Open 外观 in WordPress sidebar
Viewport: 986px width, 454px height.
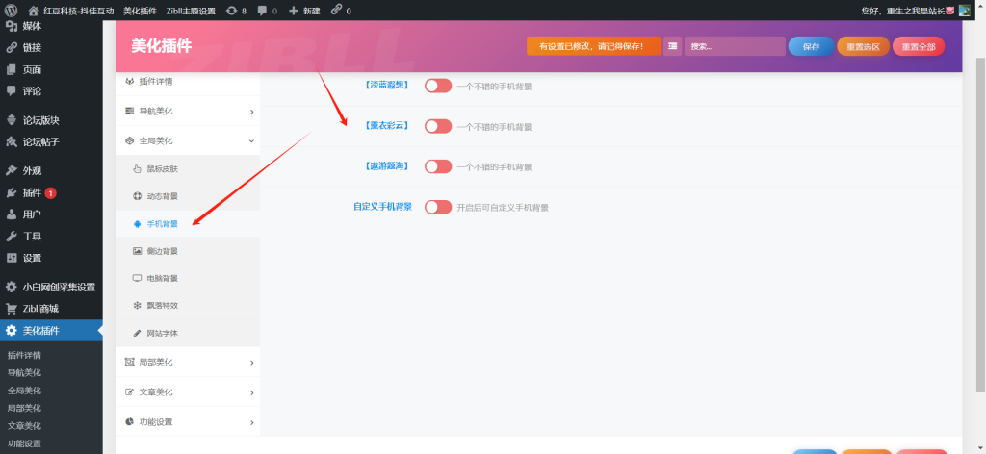click(x=33, y=170)
